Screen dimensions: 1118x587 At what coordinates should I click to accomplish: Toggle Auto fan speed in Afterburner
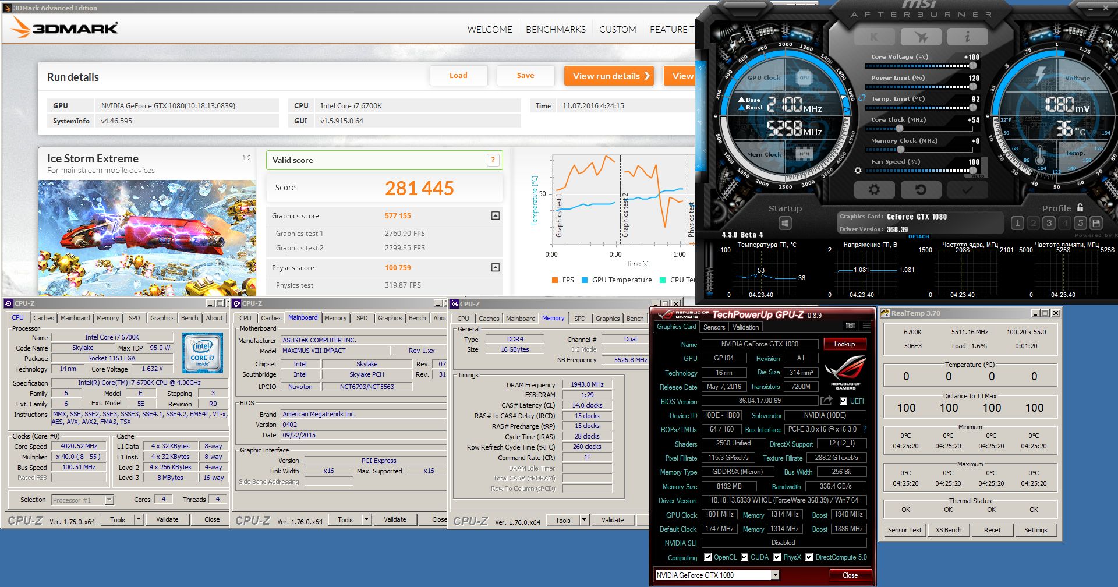coord(978,175)
